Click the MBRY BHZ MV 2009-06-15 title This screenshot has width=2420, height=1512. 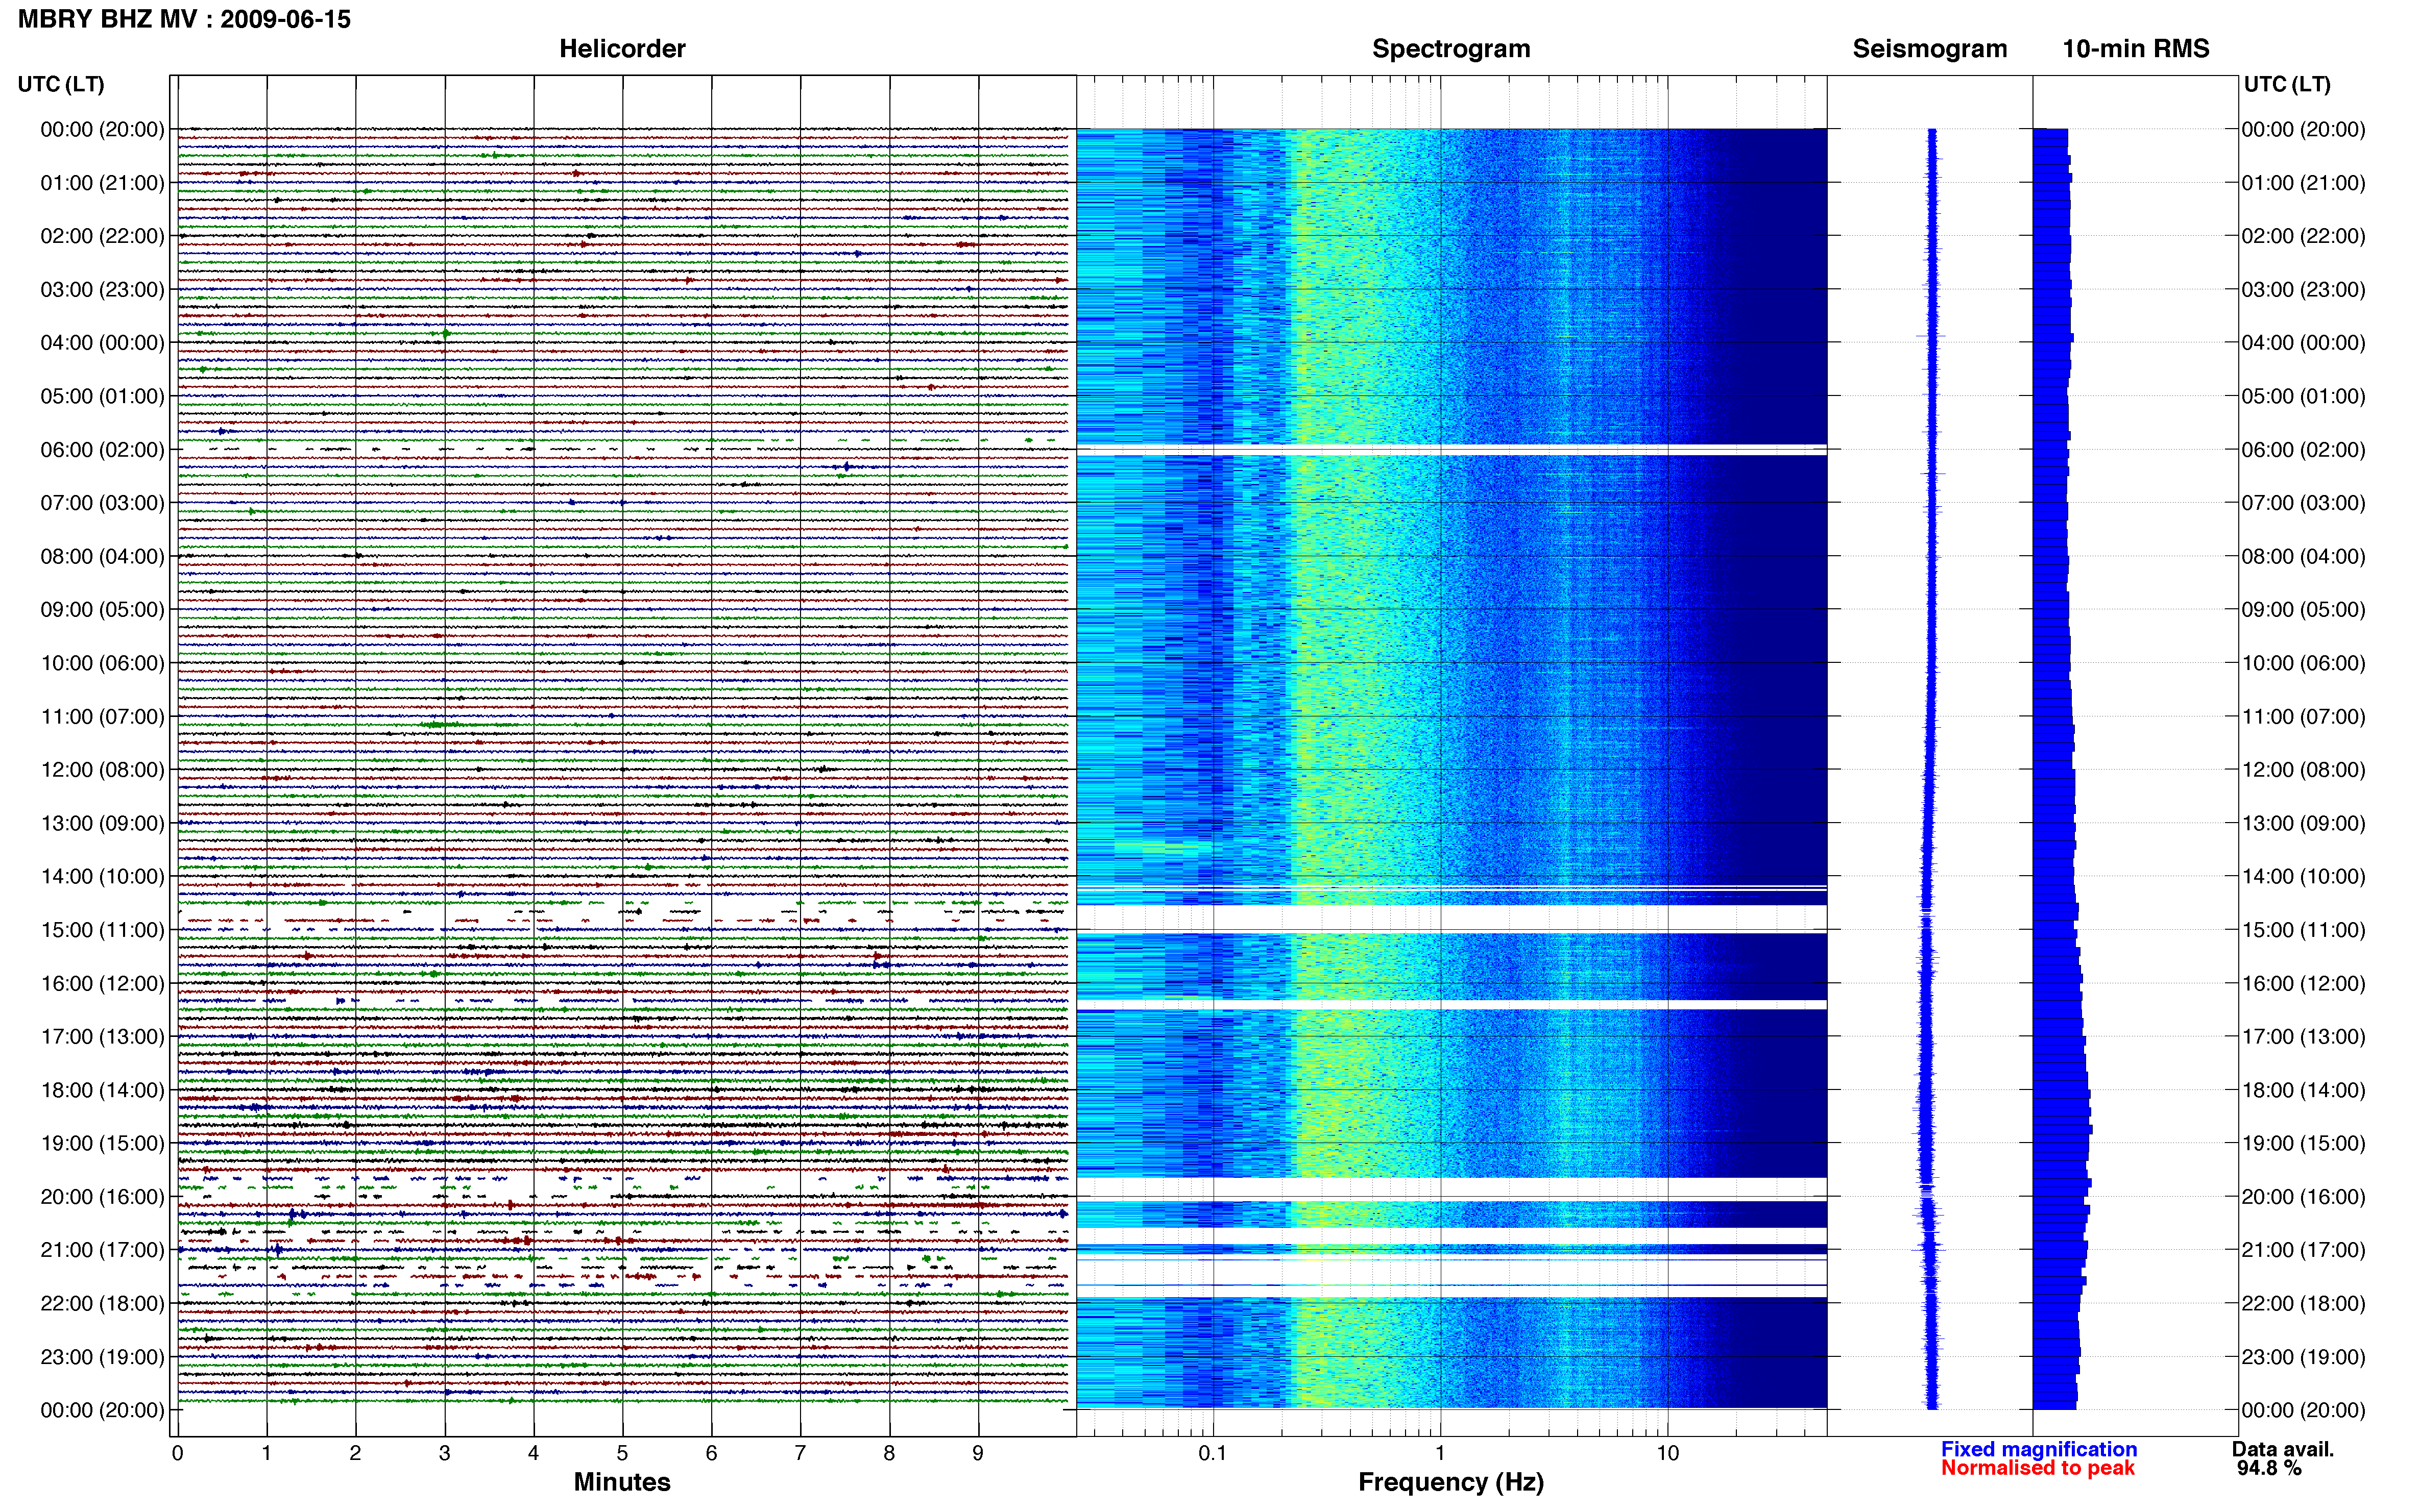(184, 19)
